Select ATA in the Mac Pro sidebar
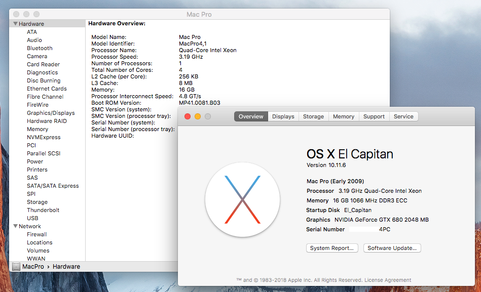This screenshot has height=292, width=481. (32, 32)
